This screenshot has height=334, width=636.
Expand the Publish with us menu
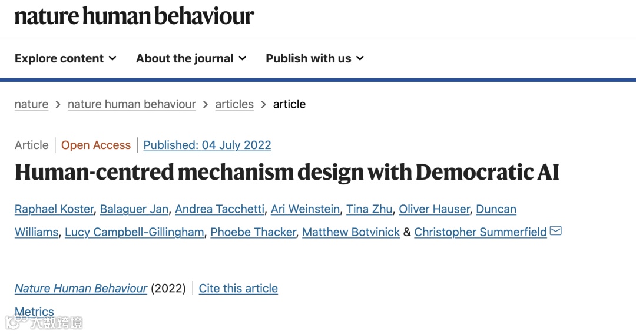pyautogui.click(x=314, y=58)
